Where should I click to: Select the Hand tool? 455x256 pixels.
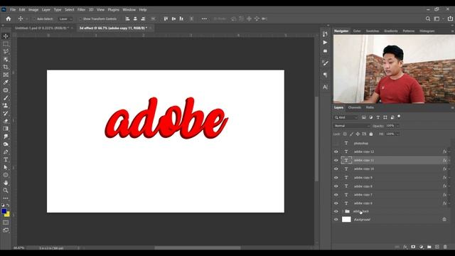pos(6,183)
